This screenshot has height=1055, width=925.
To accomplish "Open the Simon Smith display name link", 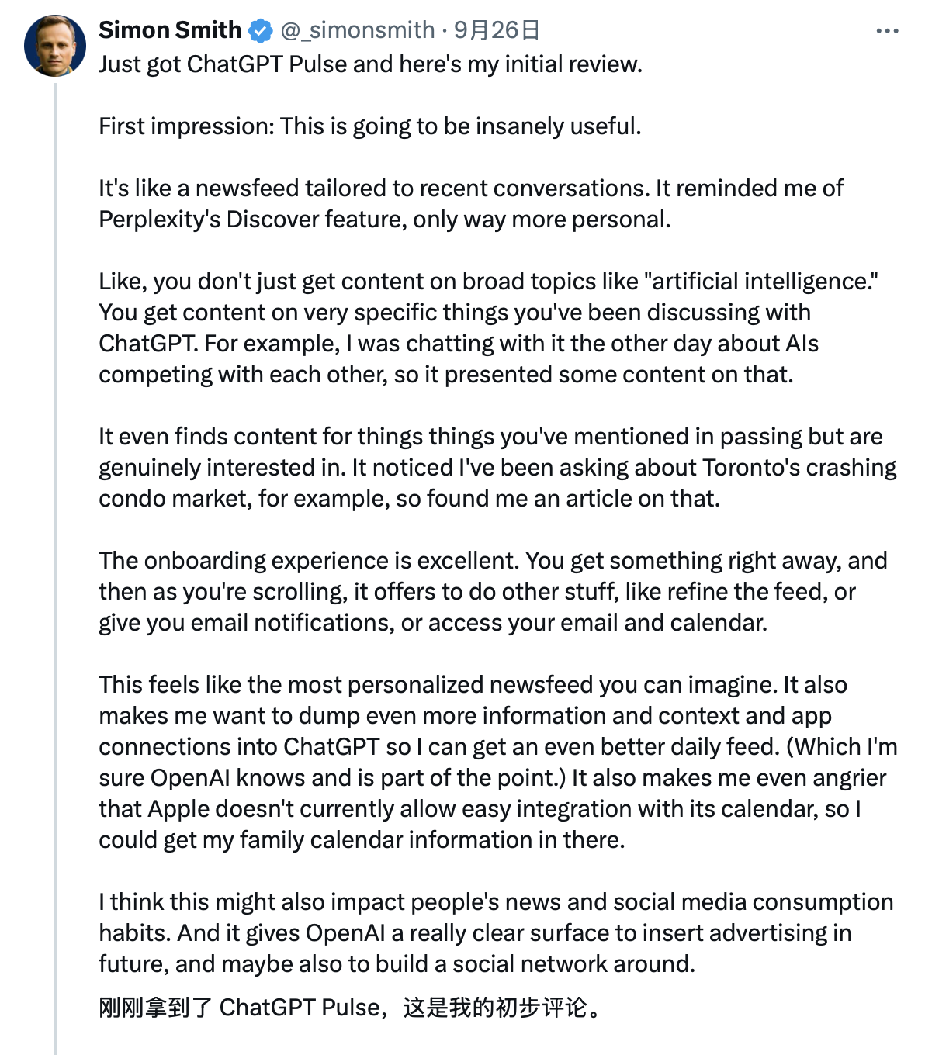I will [170, 30].
